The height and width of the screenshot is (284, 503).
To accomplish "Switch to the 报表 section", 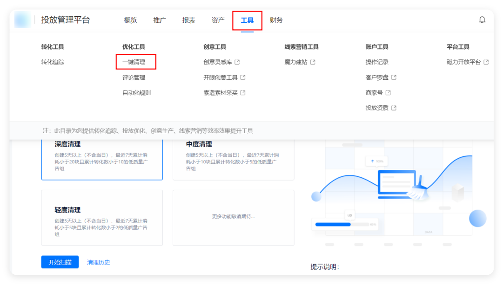I will click(x=188, y=20).
